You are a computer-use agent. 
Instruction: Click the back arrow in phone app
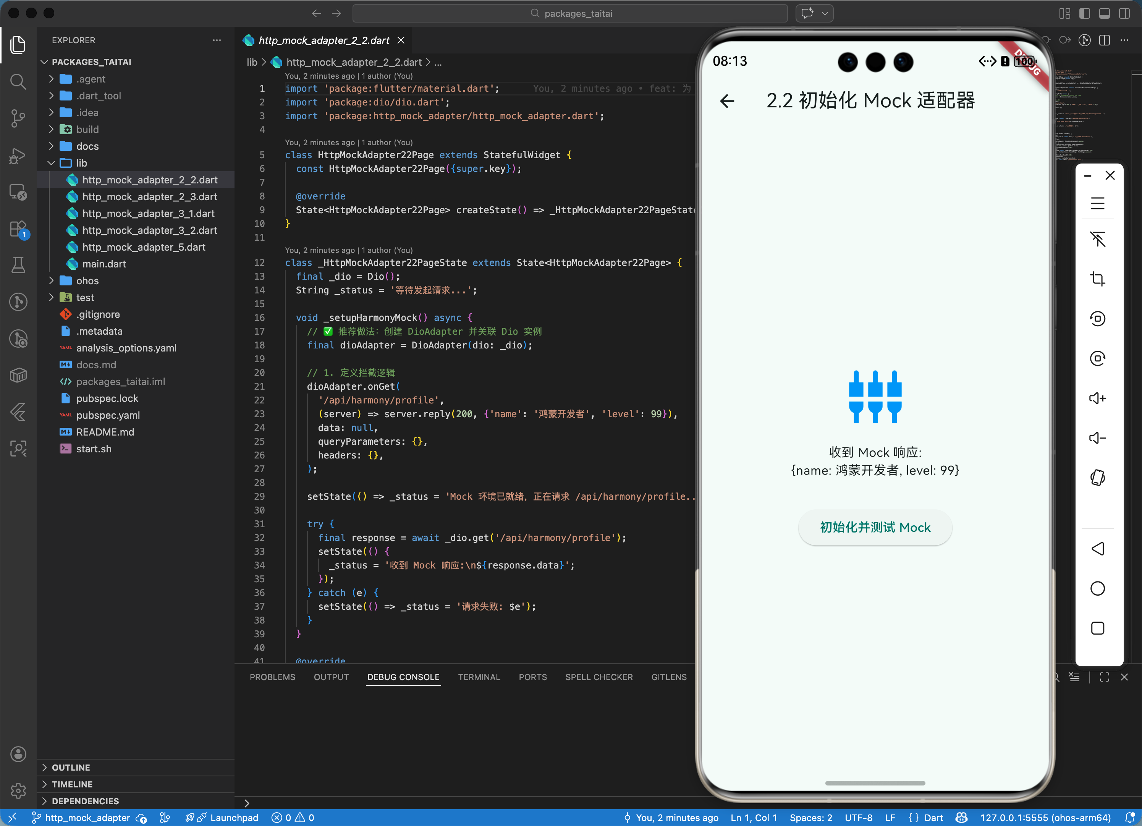[727, 101]
